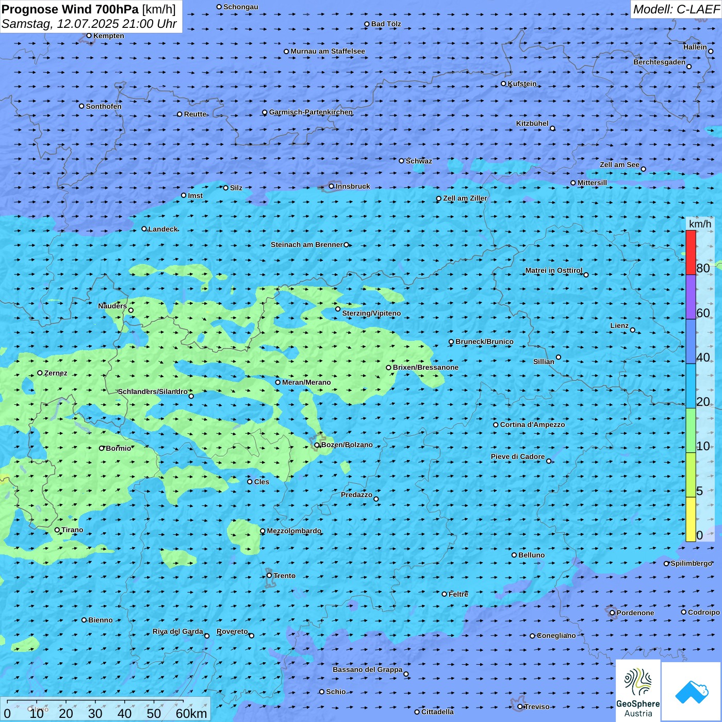Click the Cittadella label
The image size is (722, 722).
[437, 712]
